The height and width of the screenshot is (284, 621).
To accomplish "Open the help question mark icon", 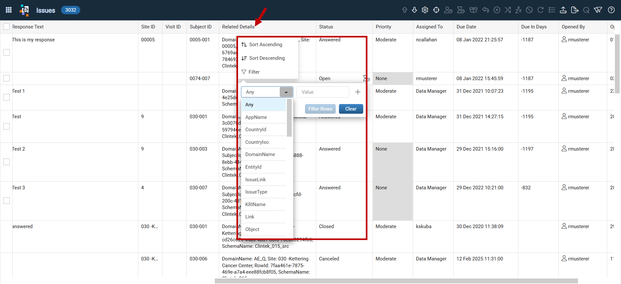I will (x=611, y=10).
